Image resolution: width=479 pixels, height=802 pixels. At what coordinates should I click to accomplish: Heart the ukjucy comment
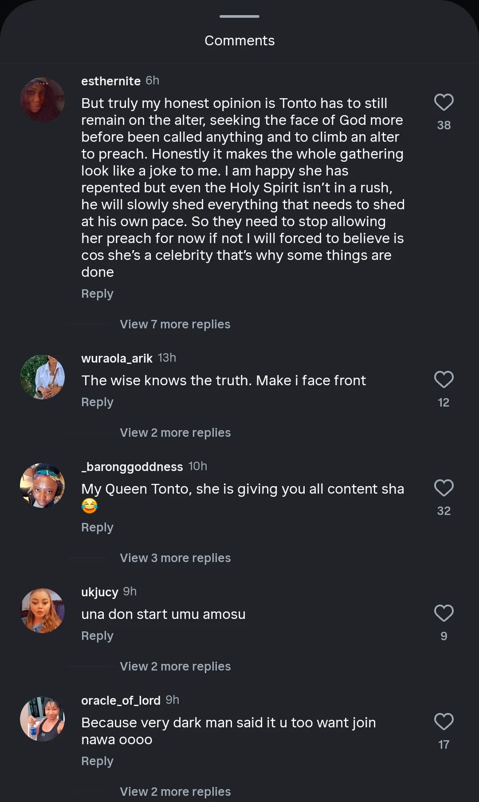(x=444, y=614)
